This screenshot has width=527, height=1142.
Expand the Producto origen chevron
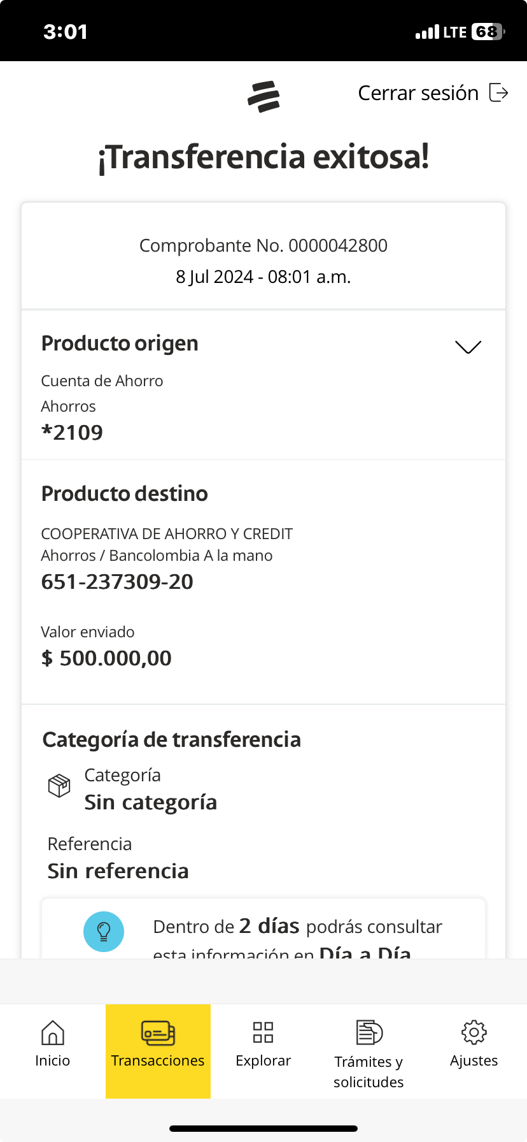pyautogui.click(x=468, y=347)
